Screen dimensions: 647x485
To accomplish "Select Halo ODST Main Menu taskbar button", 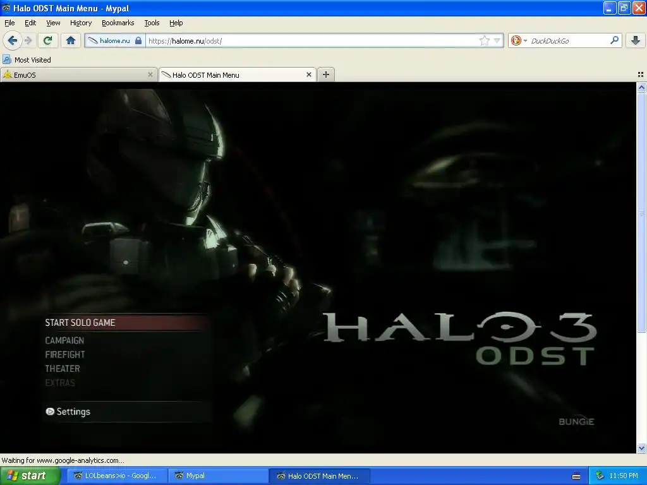I will coord(319,476).
